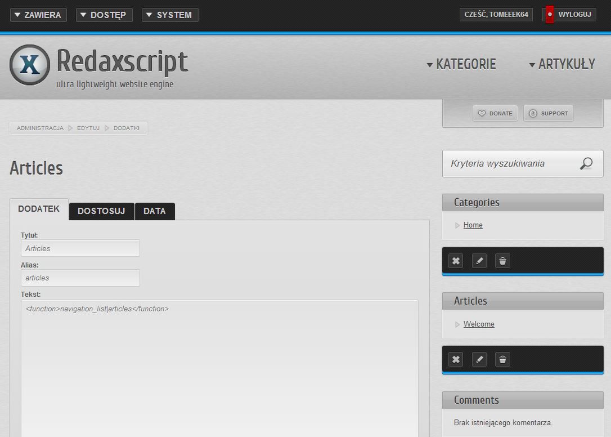The width and height of the screenshot is (611, 437).
Task: Click the trash icon under Articles sidebar
Action: tap(502, 359)
